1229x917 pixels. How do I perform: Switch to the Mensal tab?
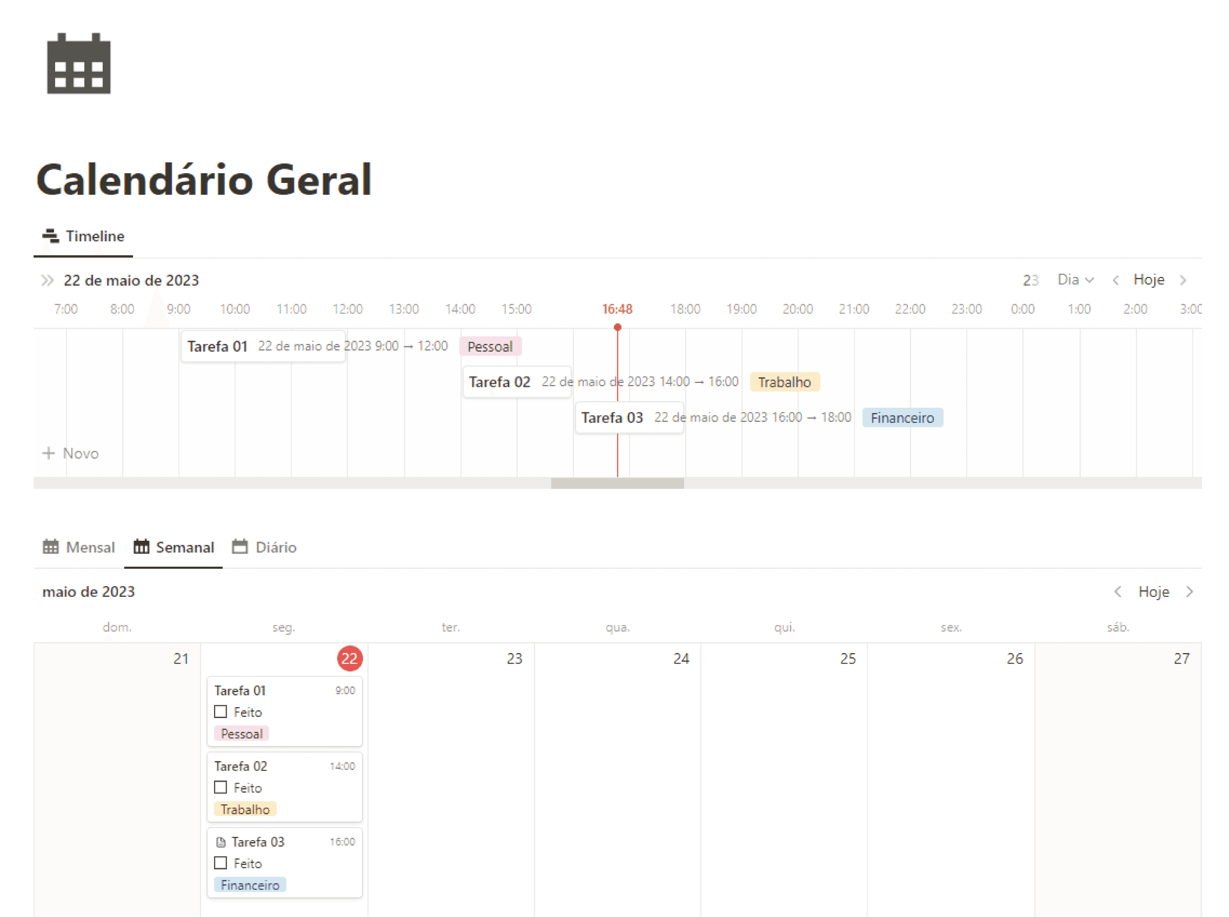pos(79,547)
